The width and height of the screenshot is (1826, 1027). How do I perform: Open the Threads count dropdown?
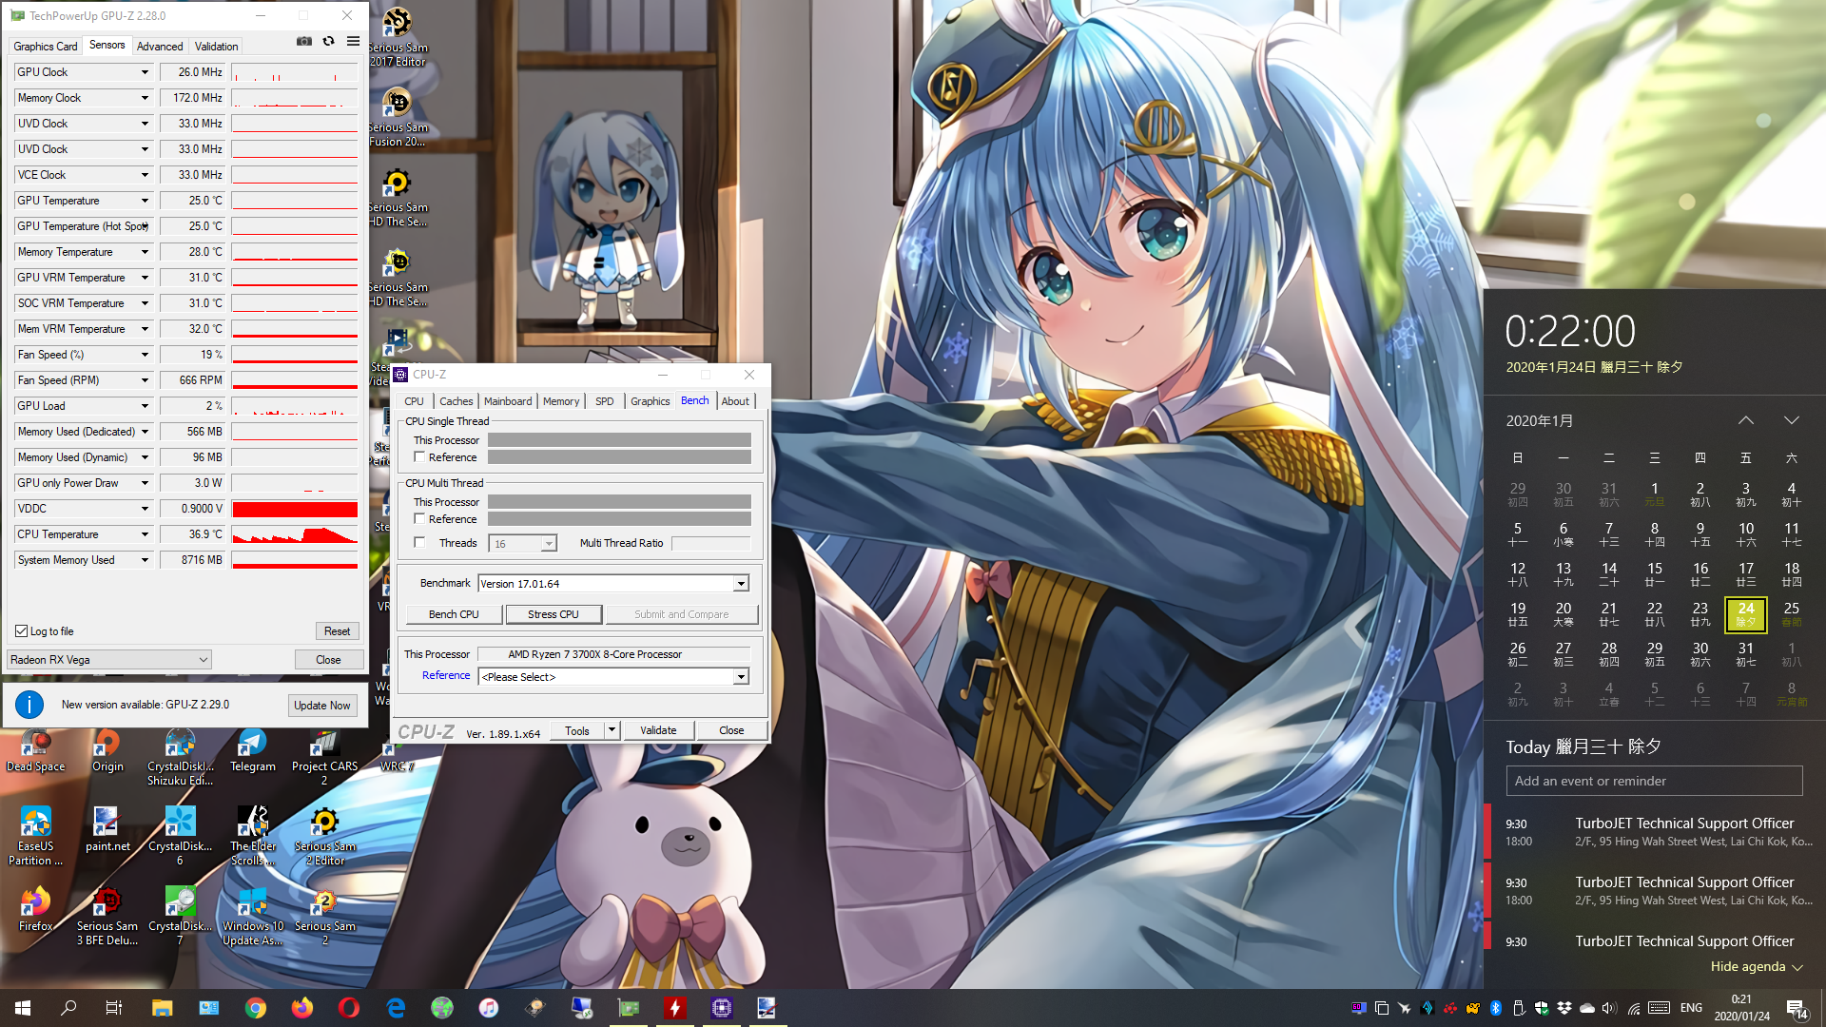549,544
